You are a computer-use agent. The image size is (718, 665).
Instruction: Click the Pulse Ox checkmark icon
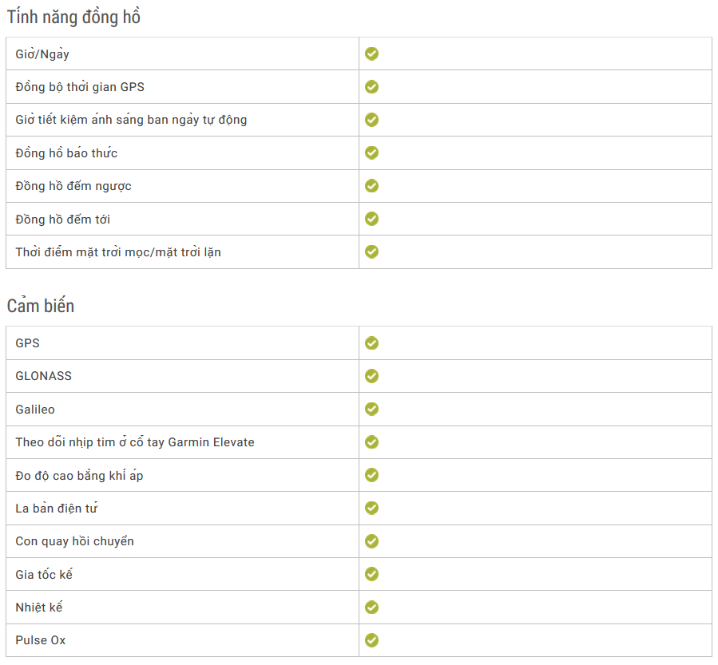pos(371,640)
